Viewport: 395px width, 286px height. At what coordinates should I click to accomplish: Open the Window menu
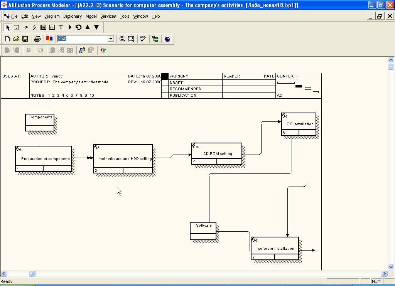[x=140, y=16]
